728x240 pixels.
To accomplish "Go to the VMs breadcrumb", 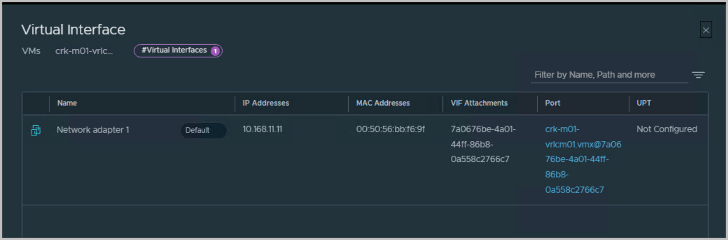I will tap(31, 51).
